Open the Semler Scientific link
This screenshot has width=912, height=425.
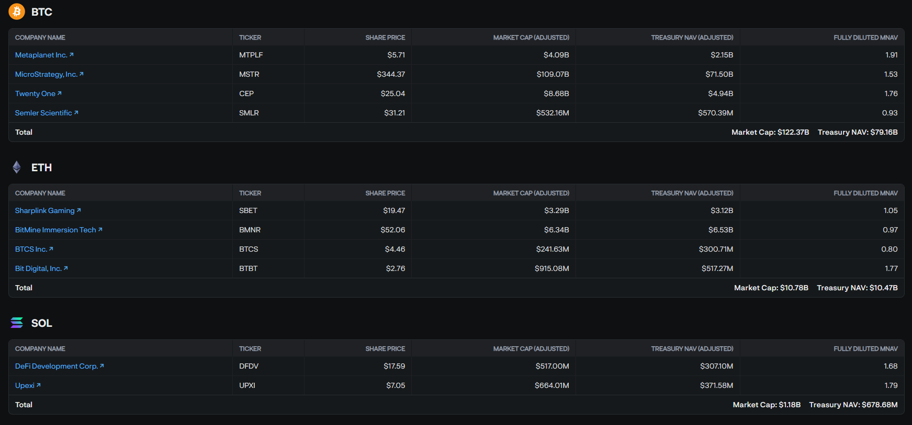click(47, 113)
